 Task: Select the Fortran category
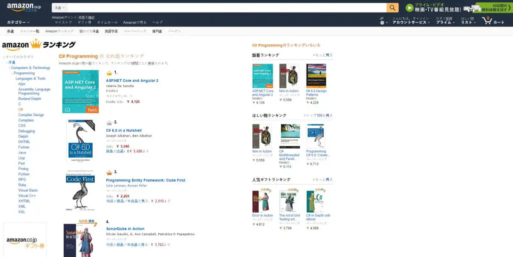click(24, 147)
